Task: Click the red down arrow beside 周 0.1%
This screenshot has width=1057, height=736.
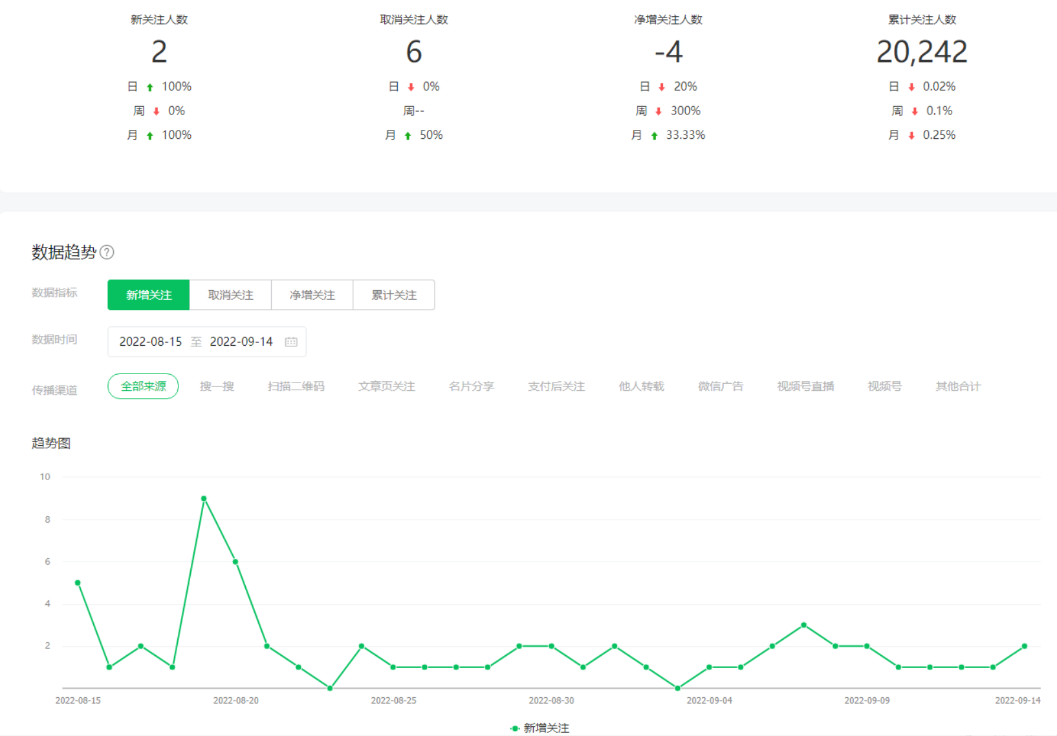Action: tap(915, 111)
